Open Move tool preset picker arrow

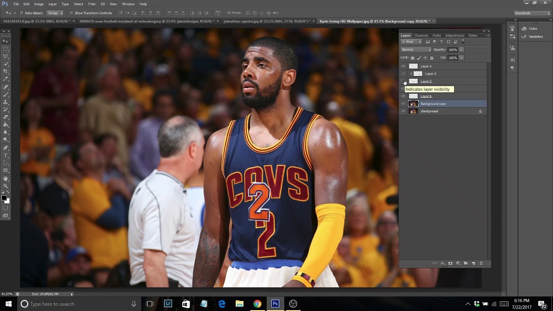[x=14, y=13]
